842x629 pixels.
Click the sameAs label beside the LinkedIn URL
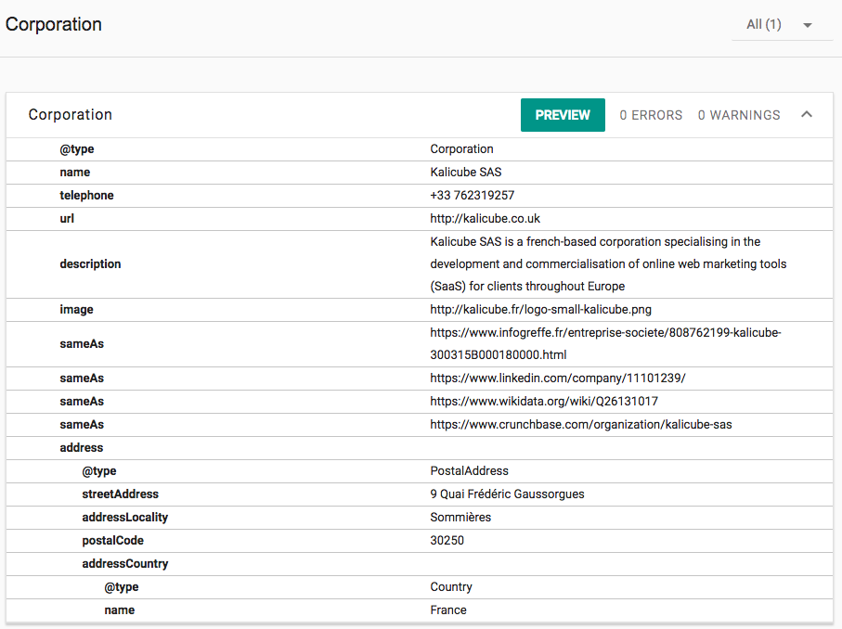(x=82, y=378)
